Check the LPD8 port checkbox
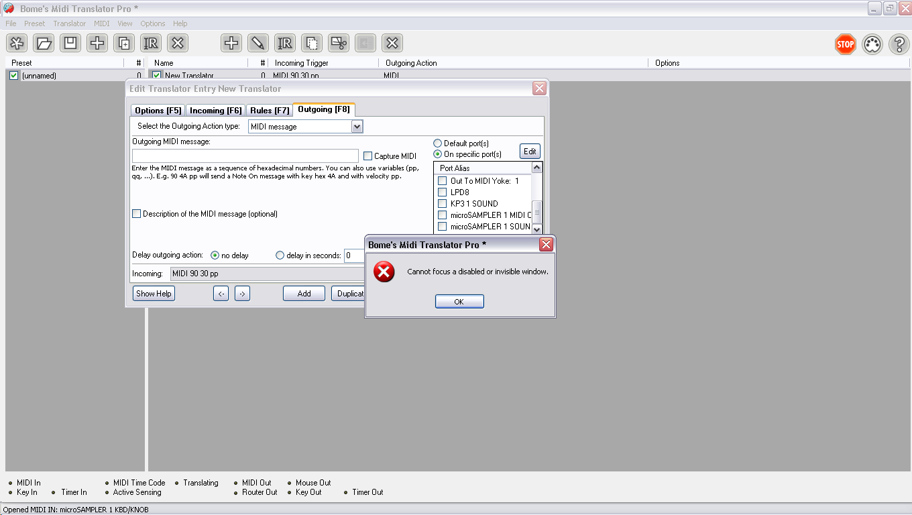This screenshot has width=912, height=515. (x=442, y=192)
